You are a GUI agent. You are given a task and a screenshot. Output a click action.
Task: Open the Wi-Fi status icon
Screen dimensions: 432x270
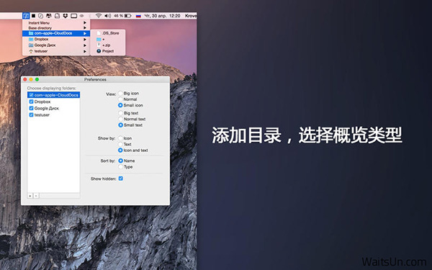[x=99, y=16]
